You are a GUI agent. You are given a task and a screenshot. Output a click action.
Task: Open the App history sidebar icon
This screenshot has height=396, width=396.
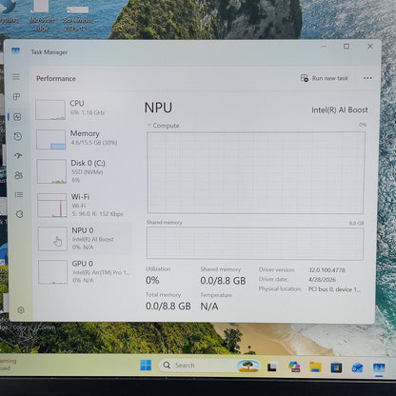(18, 136)
